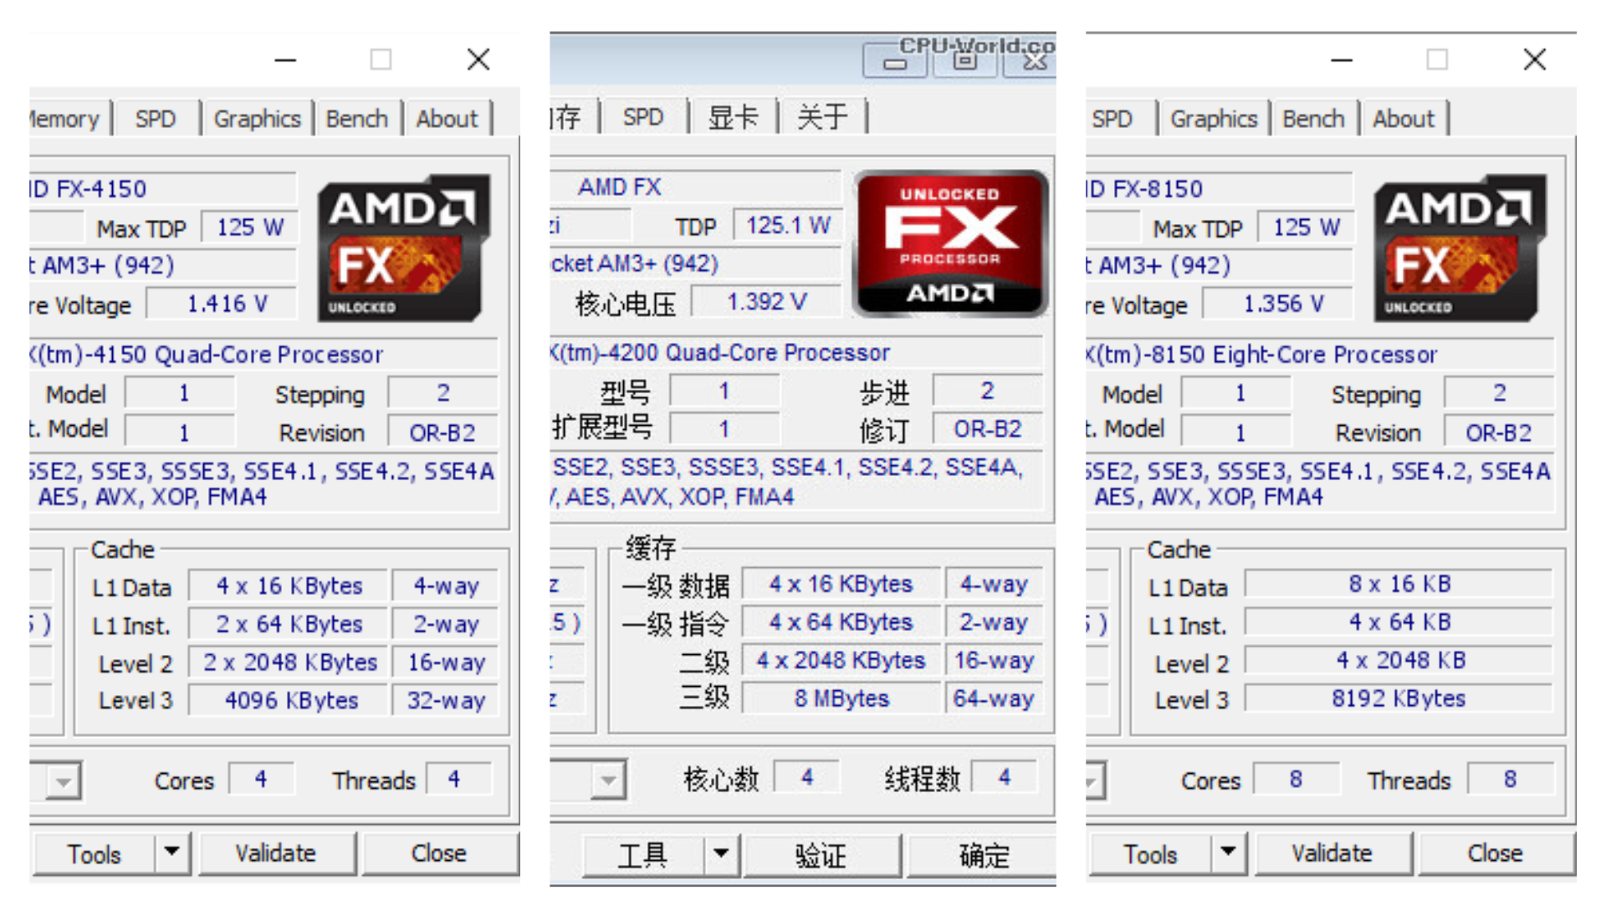Click the 工具 button

(x=642, y=855)
